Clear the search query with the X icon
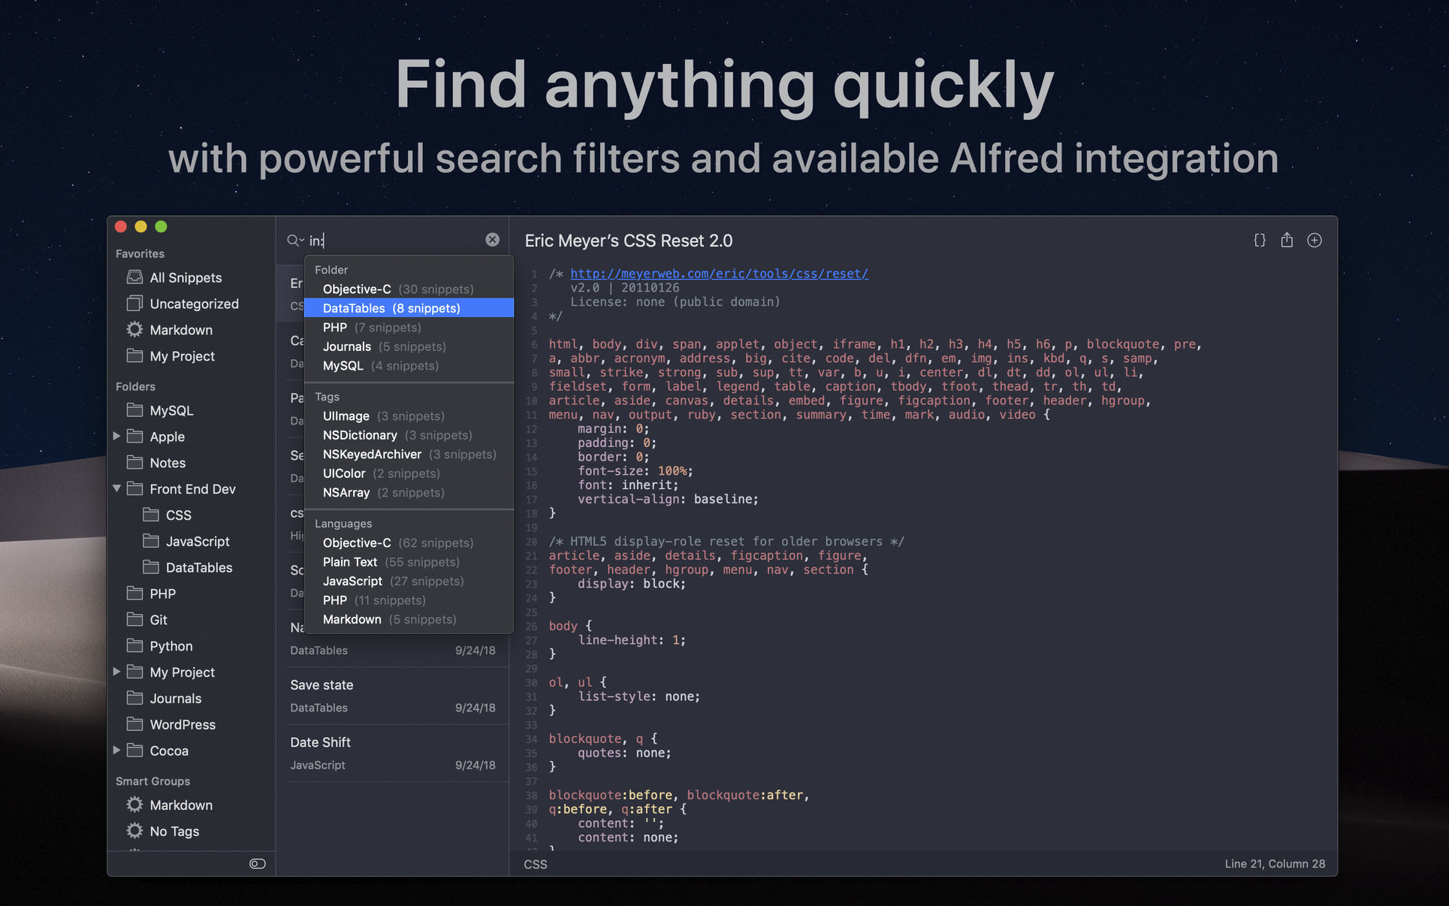This screenshot has width=1449, height=906. [x=492, y=240]
